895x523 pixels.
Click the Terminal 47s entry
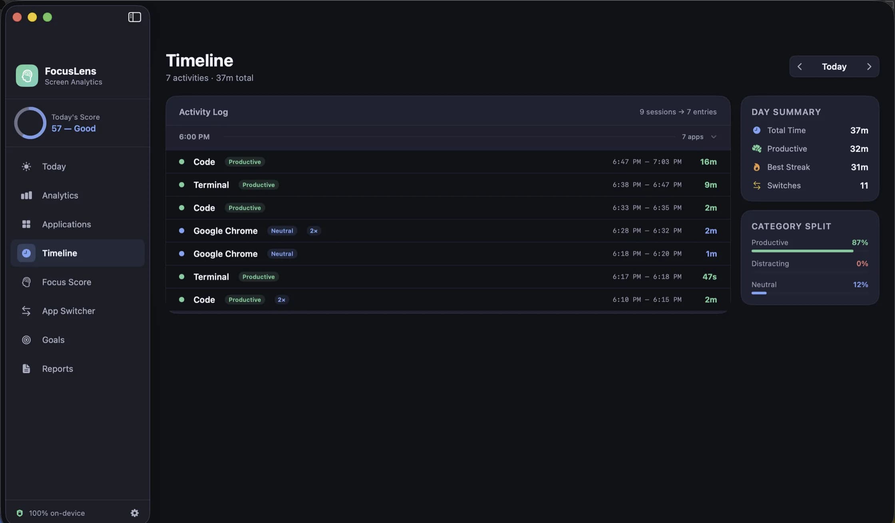[x=448, y=276]
